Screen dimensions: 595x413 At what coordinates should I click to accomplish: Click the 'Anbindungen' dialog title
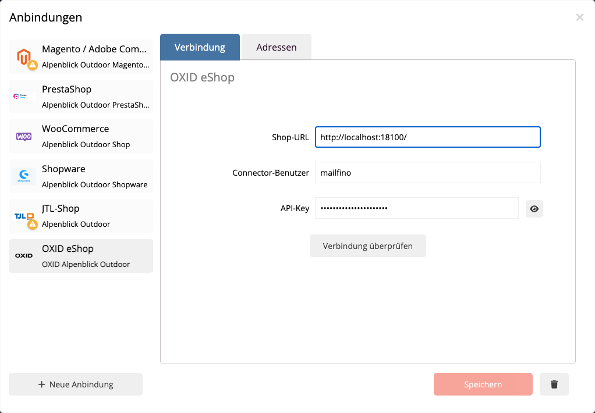45,17
